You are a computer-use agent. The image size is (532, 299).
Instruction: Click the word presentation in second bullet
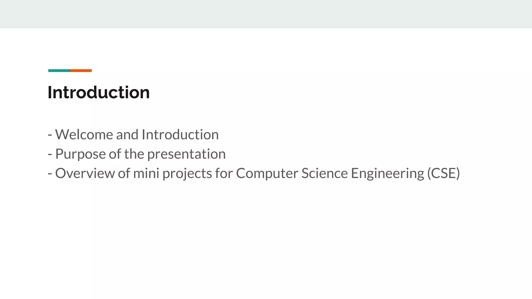tap(186, 154)
